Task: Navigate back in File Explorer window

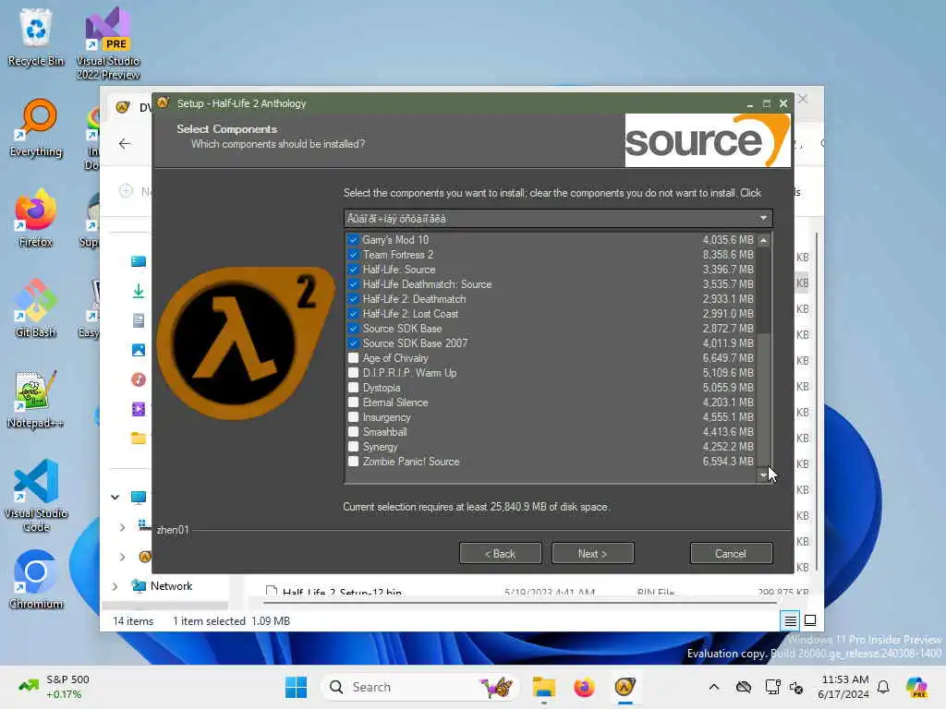Action: [125, 143]
